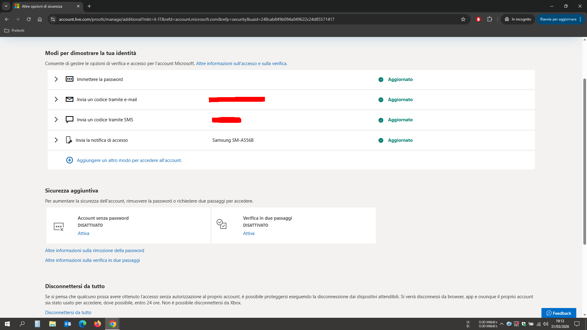Open the volume speaker tray icon
The image size is (587, 330).
[x=546, y=324]
